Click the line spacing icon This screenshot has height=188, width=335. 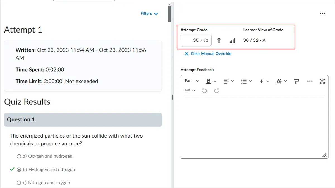pyautogui.click(x=187, y=91)
